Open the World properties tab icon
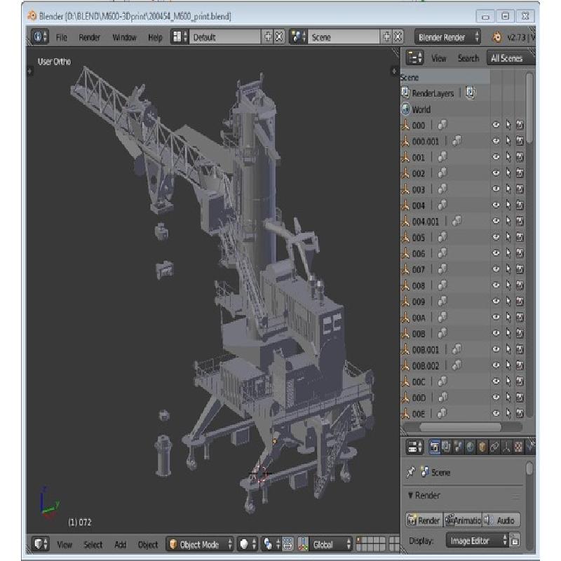This screenshot has width=561, height=561. coord(471,447)
